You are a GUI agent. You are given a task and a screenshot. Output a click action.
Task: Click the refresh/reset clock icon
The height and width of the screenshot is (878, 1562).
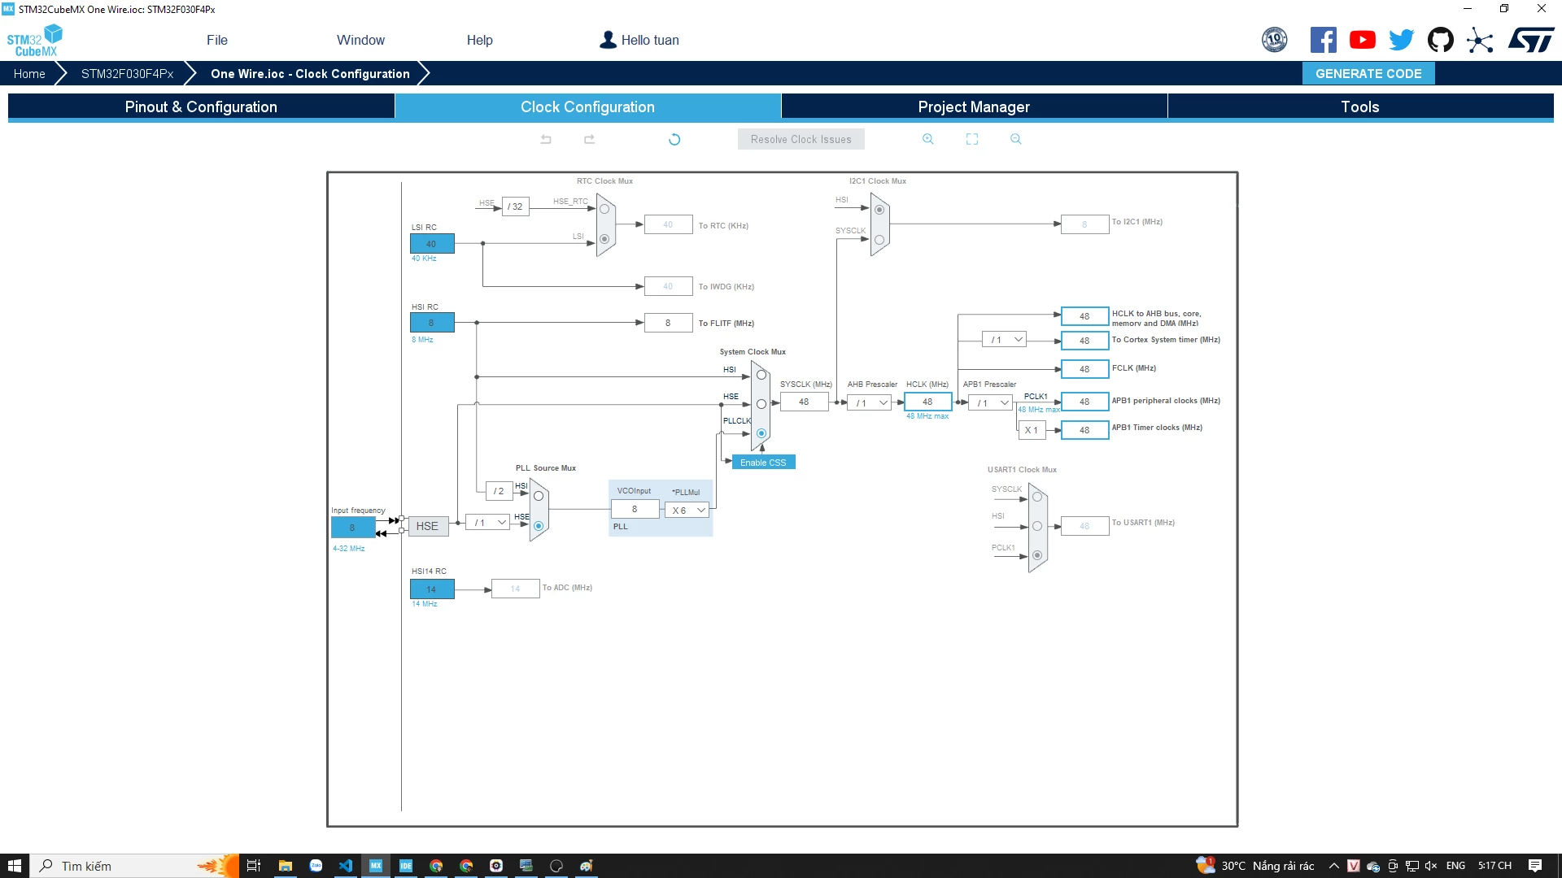[x=674, y=140]
